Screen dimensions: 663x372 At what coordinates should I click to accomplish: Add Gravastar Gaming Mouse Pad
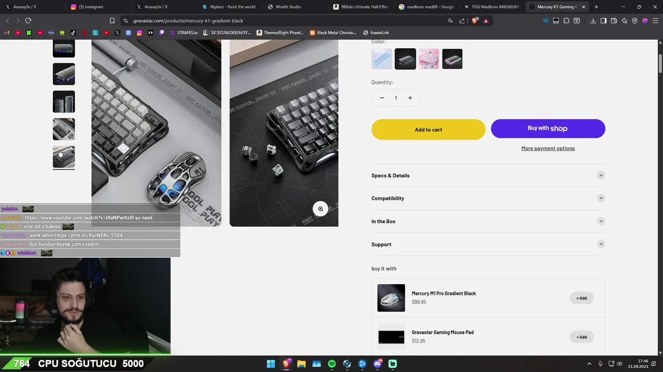(582, 337)
